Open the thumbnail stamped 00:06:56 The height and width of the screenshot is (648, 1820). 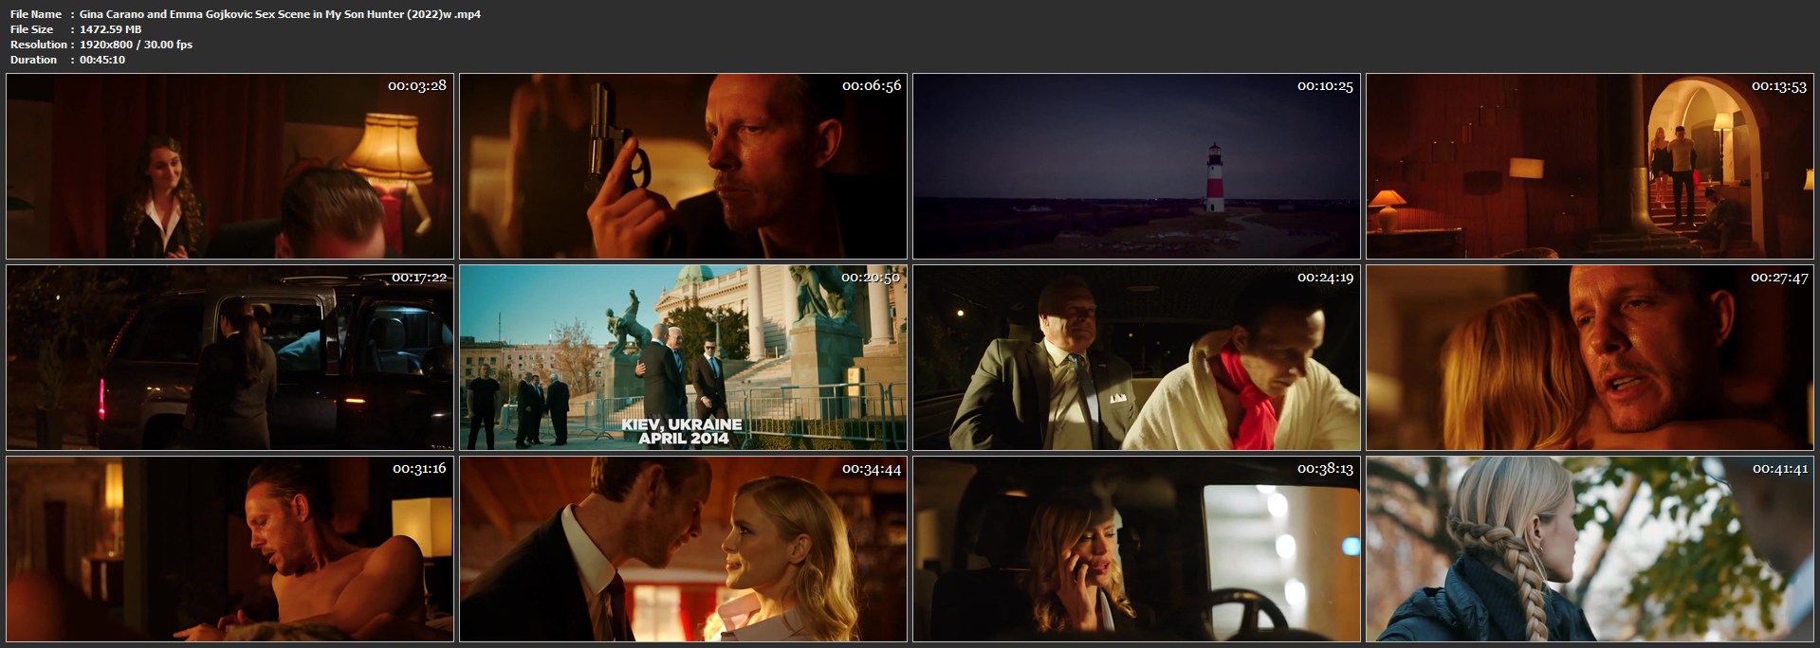coord(684,166)
